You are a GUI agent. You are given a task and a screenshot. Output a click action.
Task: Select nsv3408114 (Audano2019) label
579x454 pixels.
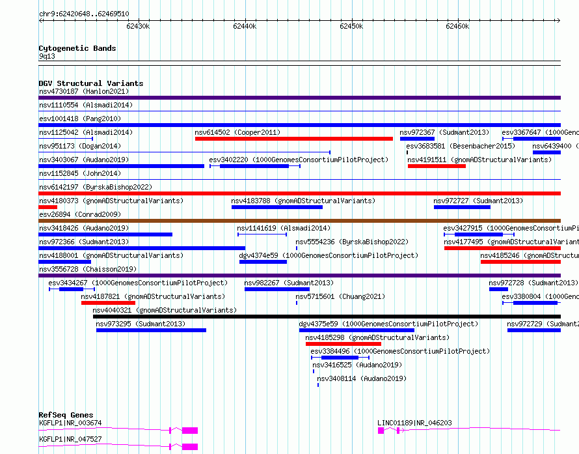[362, 378]
